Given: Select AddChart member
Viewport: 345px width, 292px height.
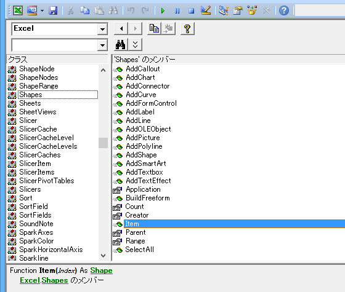Looking at the screenshot, I should pos(140,77).
